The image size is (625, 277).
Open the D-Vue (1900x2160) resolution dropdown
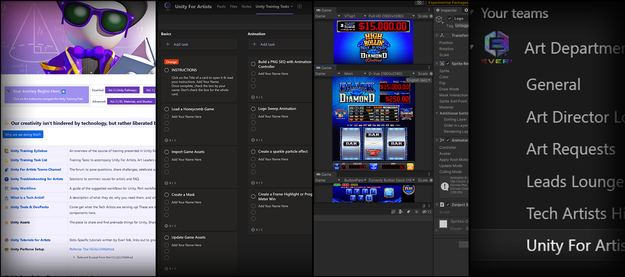391,73
